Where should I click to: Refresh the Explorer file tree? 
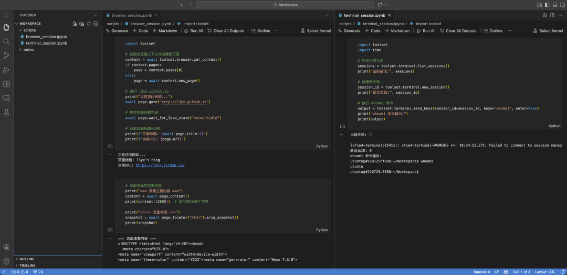click(89, 24)
